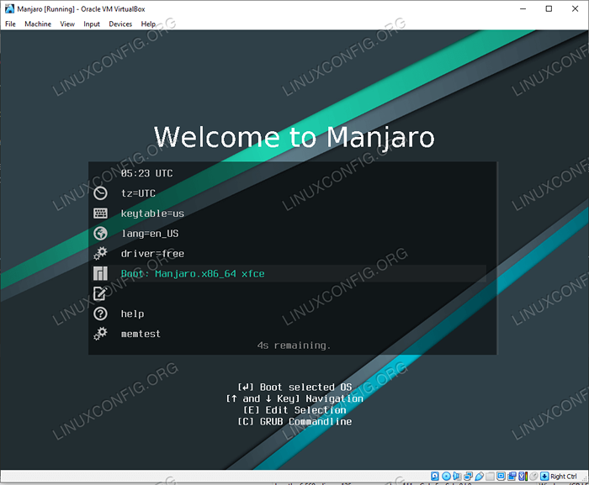Select the driver=free entry
This screenshot has height=485, width=589.
pos(152,254)
